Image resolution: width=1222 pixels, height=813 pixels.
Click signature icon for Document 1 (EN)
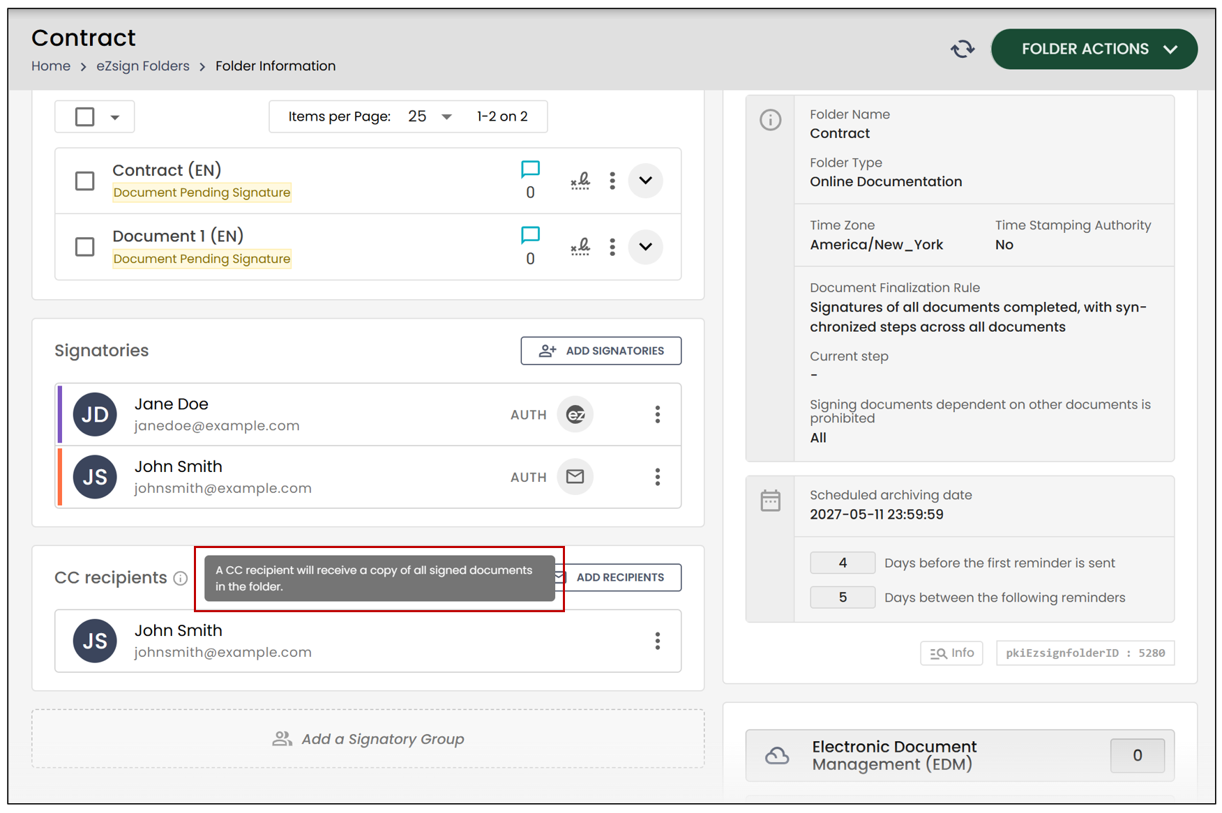tap(580, 247)
